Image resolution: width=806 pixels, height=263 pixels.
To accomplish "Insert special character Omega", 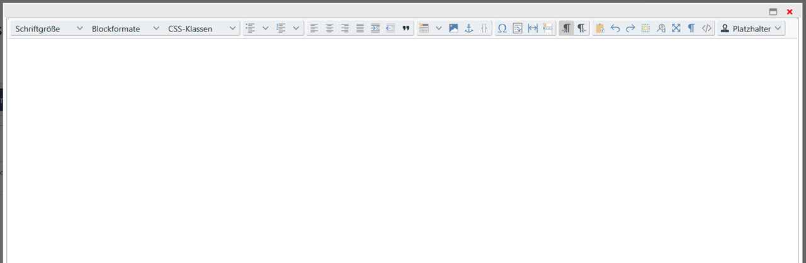I will click(502, 28).
